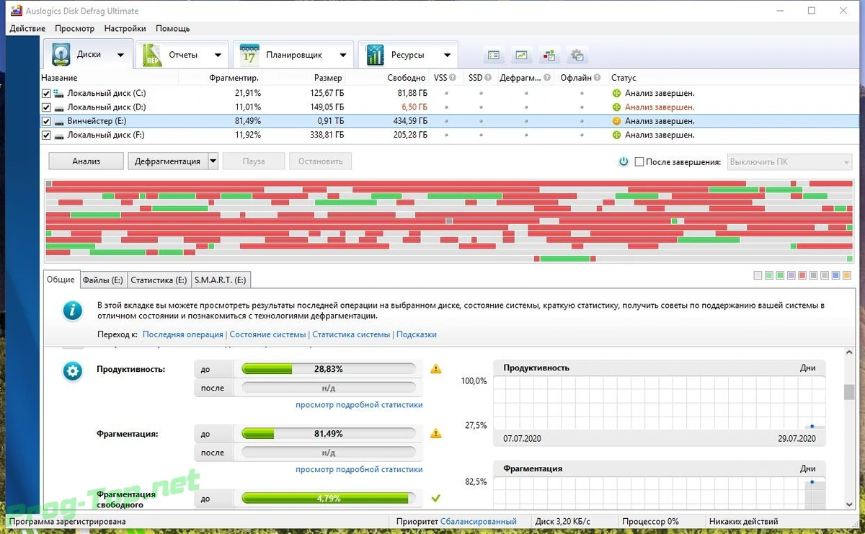Click the vertical scrollbar of the Общие panel

tap(849, 427)
